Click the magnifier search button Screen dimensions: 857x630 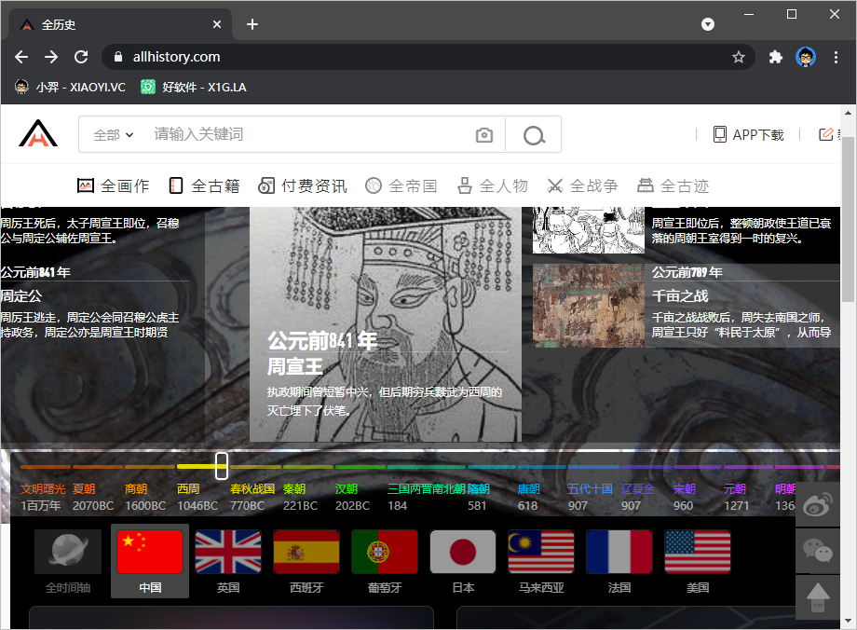coord(534,135)
